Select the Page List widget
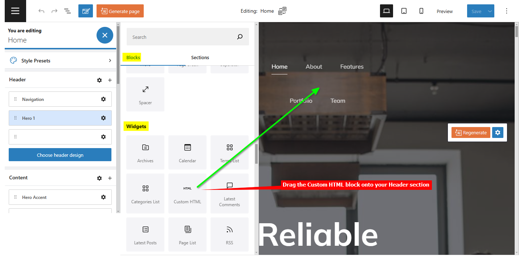519x257 pixels. pos(187,234)
